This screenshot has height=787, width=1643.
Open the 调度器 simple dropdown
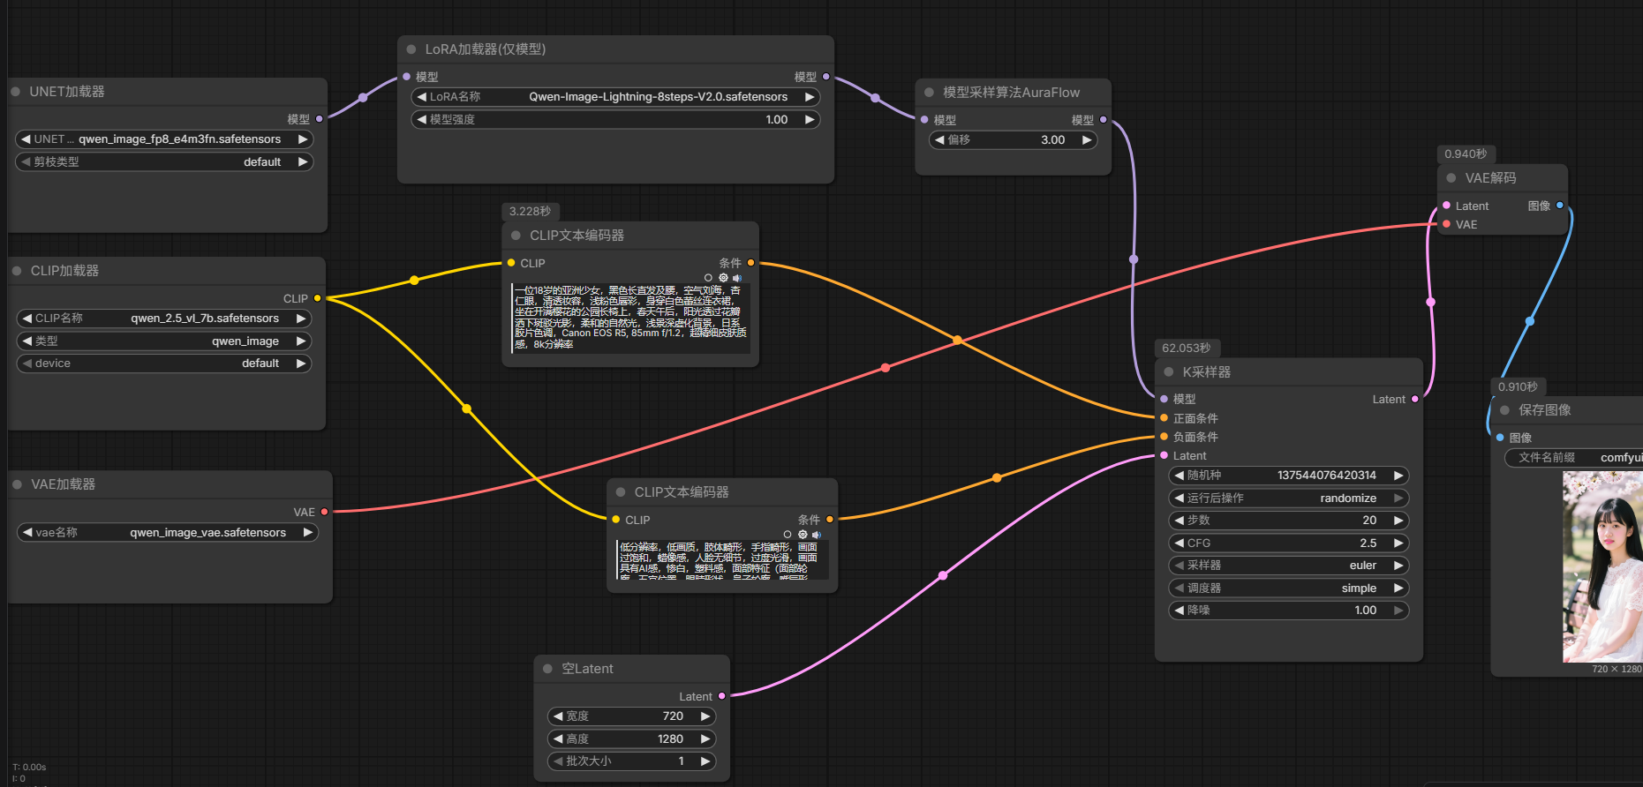click(1288, 588)
